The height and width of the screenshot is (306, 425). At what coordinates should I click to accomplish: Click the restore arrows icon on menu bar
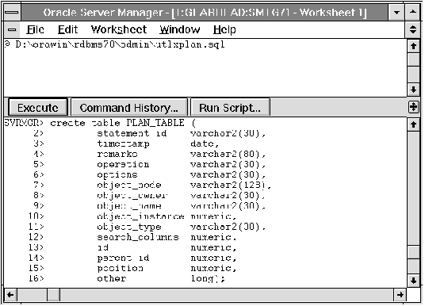[413, 29]
